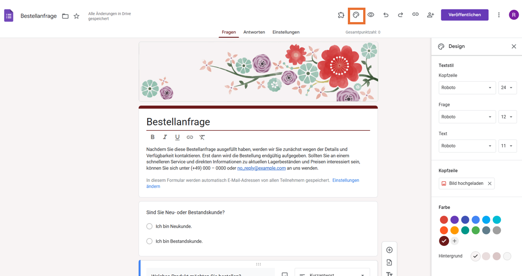Open the Kopfzeile font dropdown
Screen dimensions: 522x276
[x=467, y=87]
